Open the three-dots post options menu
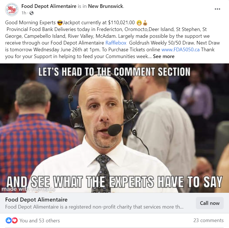Viewport: 229px width, 228px height. (x=217, y=9)
